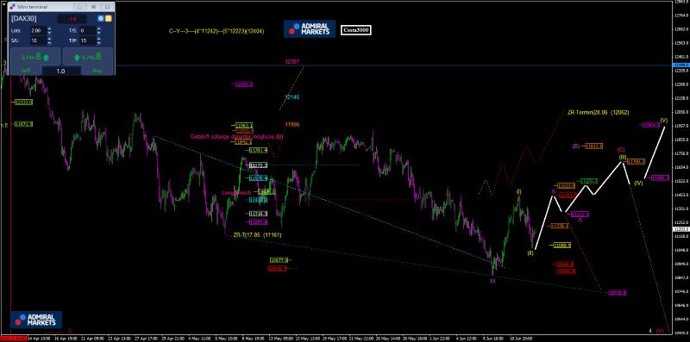Select the magenta (C) wave label
690x342 pixels.
(x=621, y=149)
